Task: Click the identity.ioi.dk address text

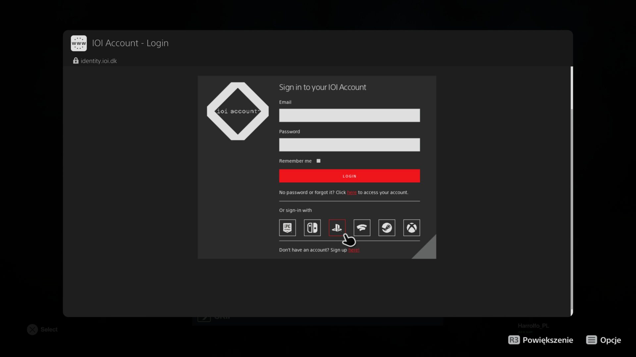Action: click(99, 61)
